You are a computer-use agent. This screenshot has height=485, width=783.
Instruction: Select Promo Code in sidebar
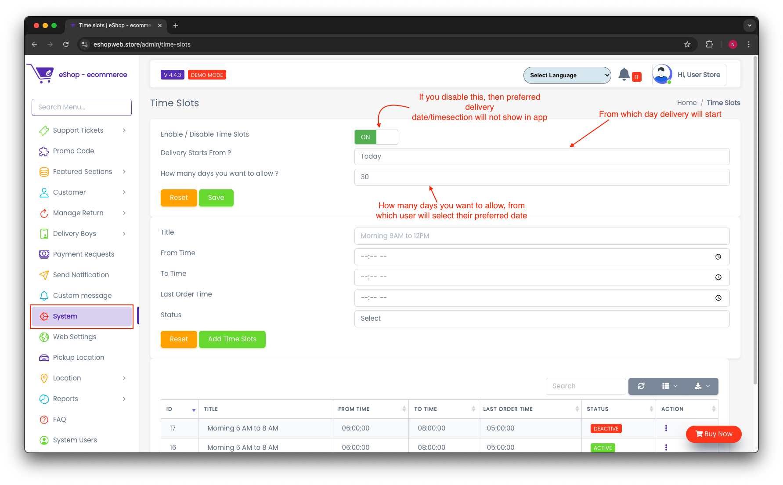(73, 151)
